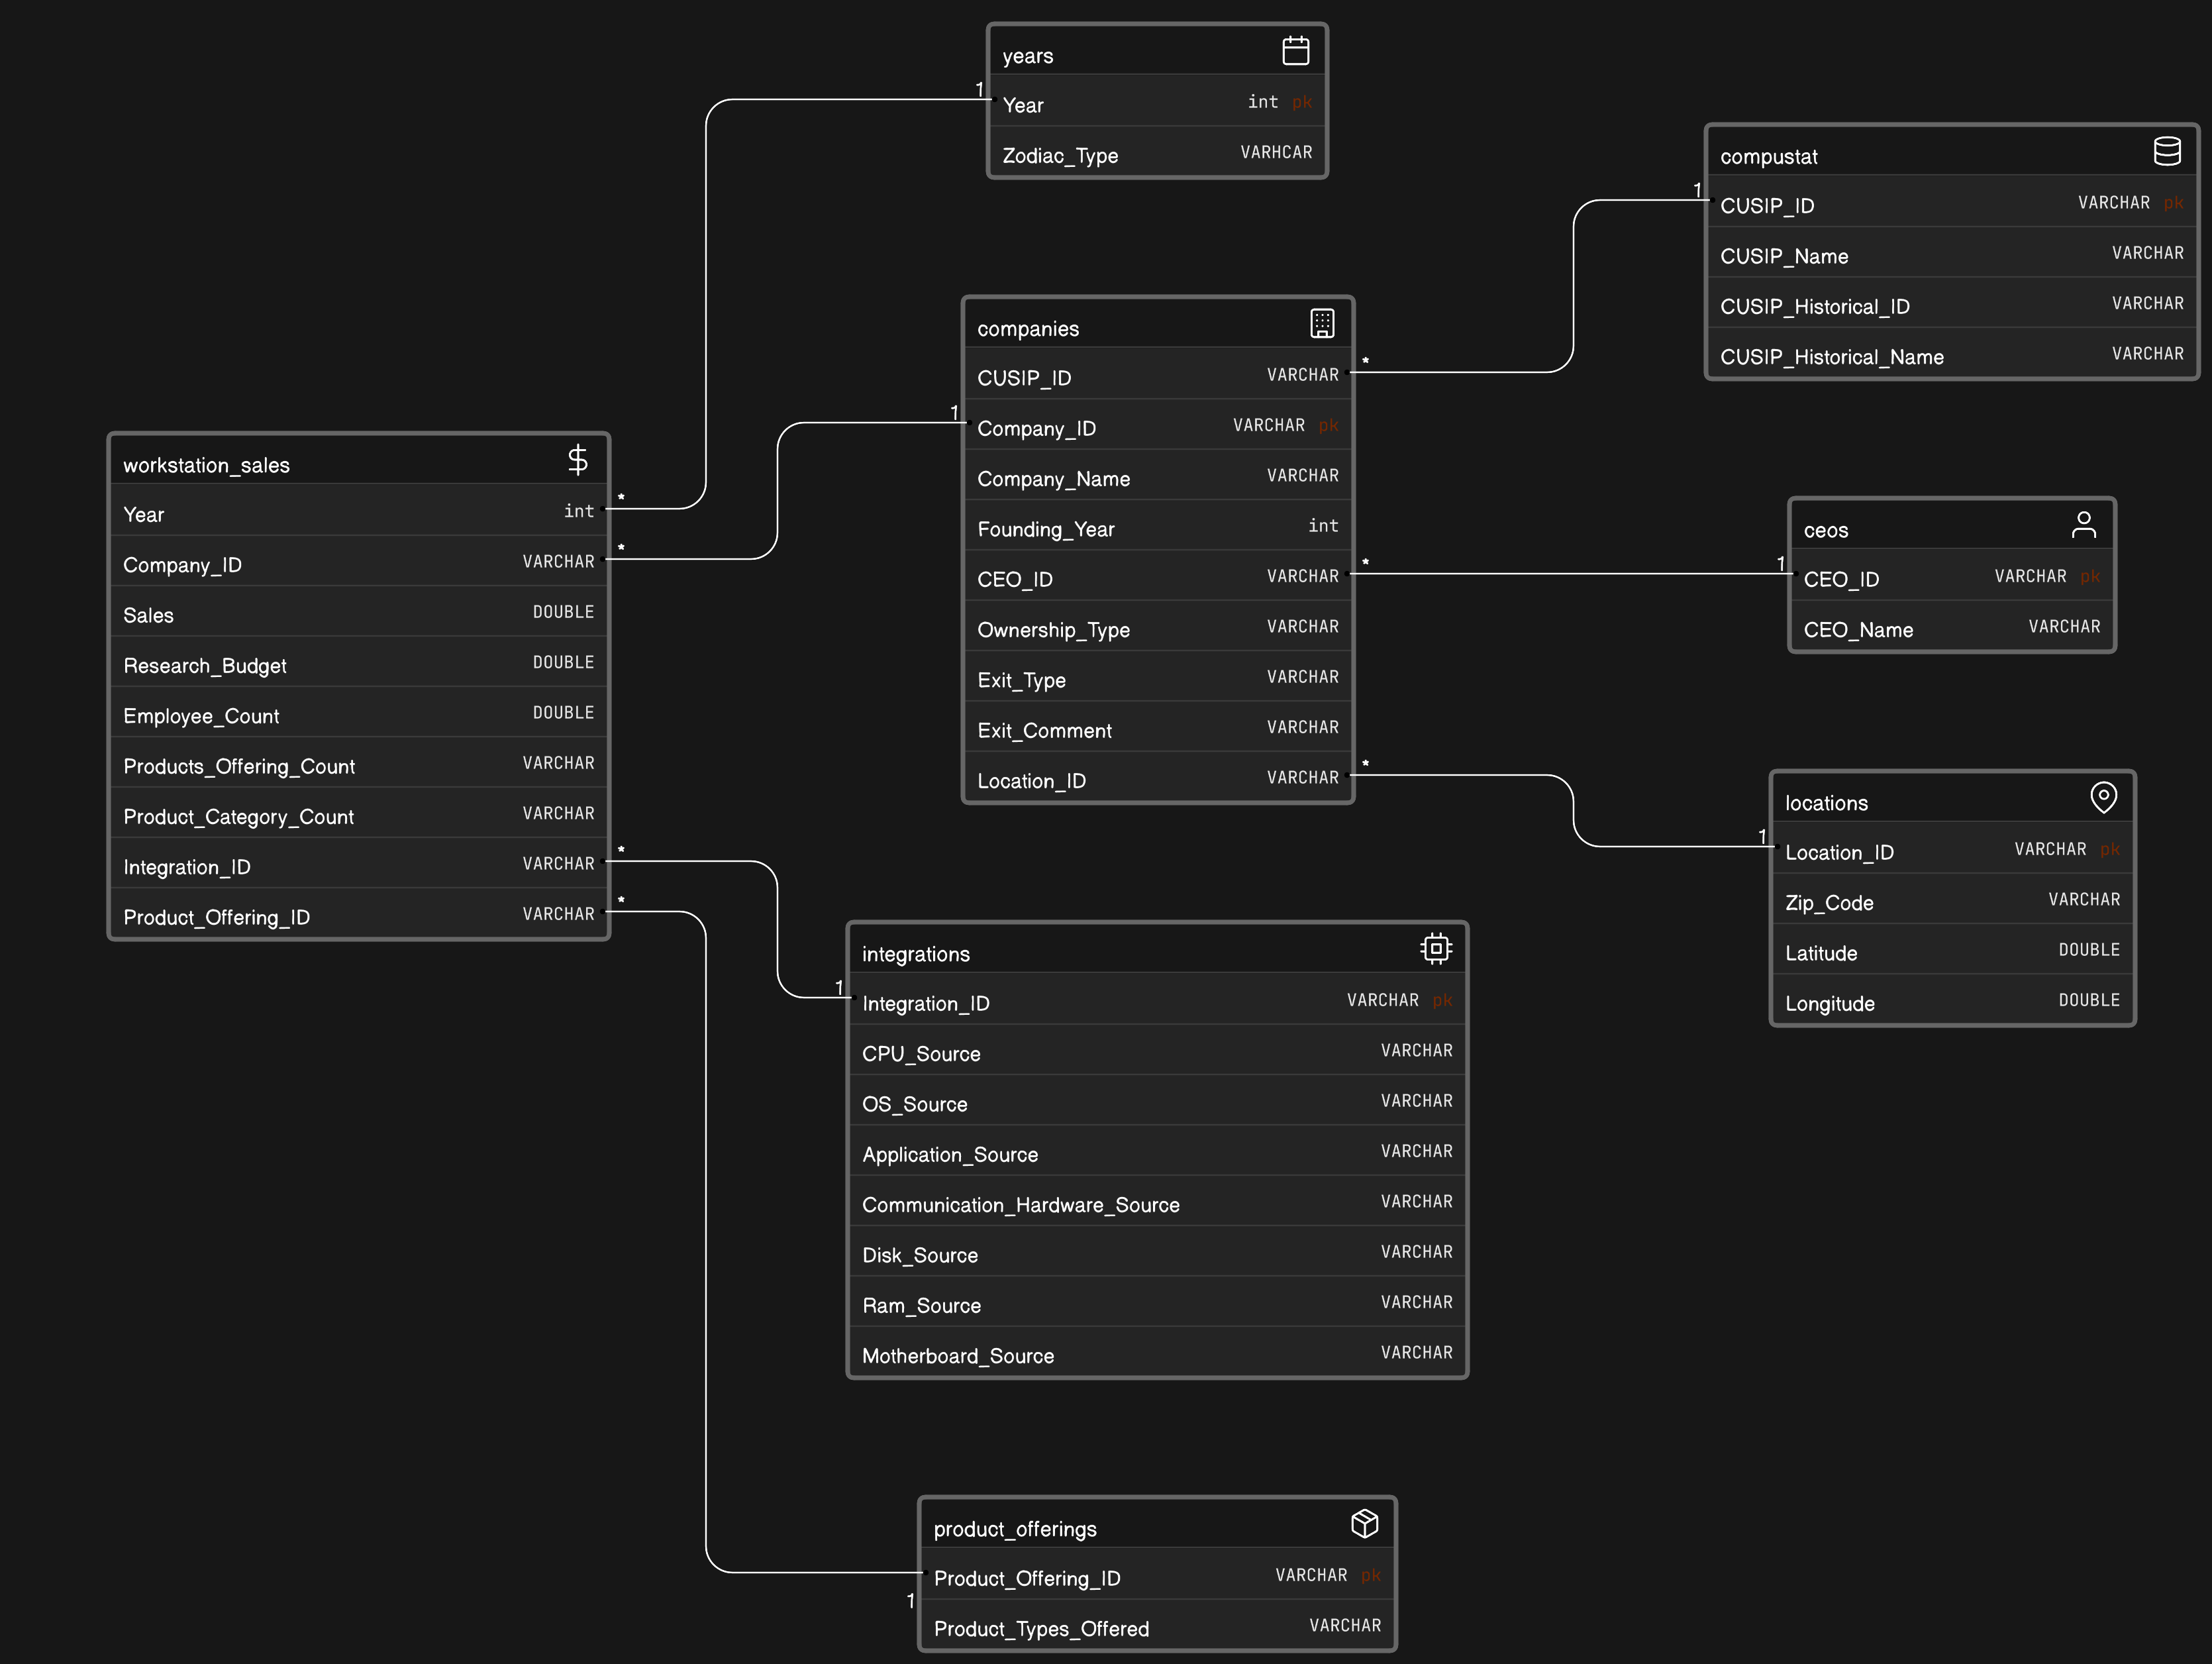This screenshot has height=1664, width=2212.
Task: Click the Communication_Hardware_Source field
Action: (1020, 1205)
